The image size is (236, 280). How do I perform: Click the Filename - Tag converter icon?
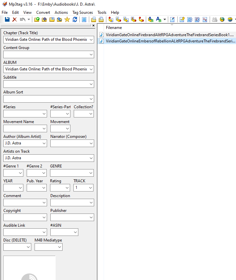(118, 19)
